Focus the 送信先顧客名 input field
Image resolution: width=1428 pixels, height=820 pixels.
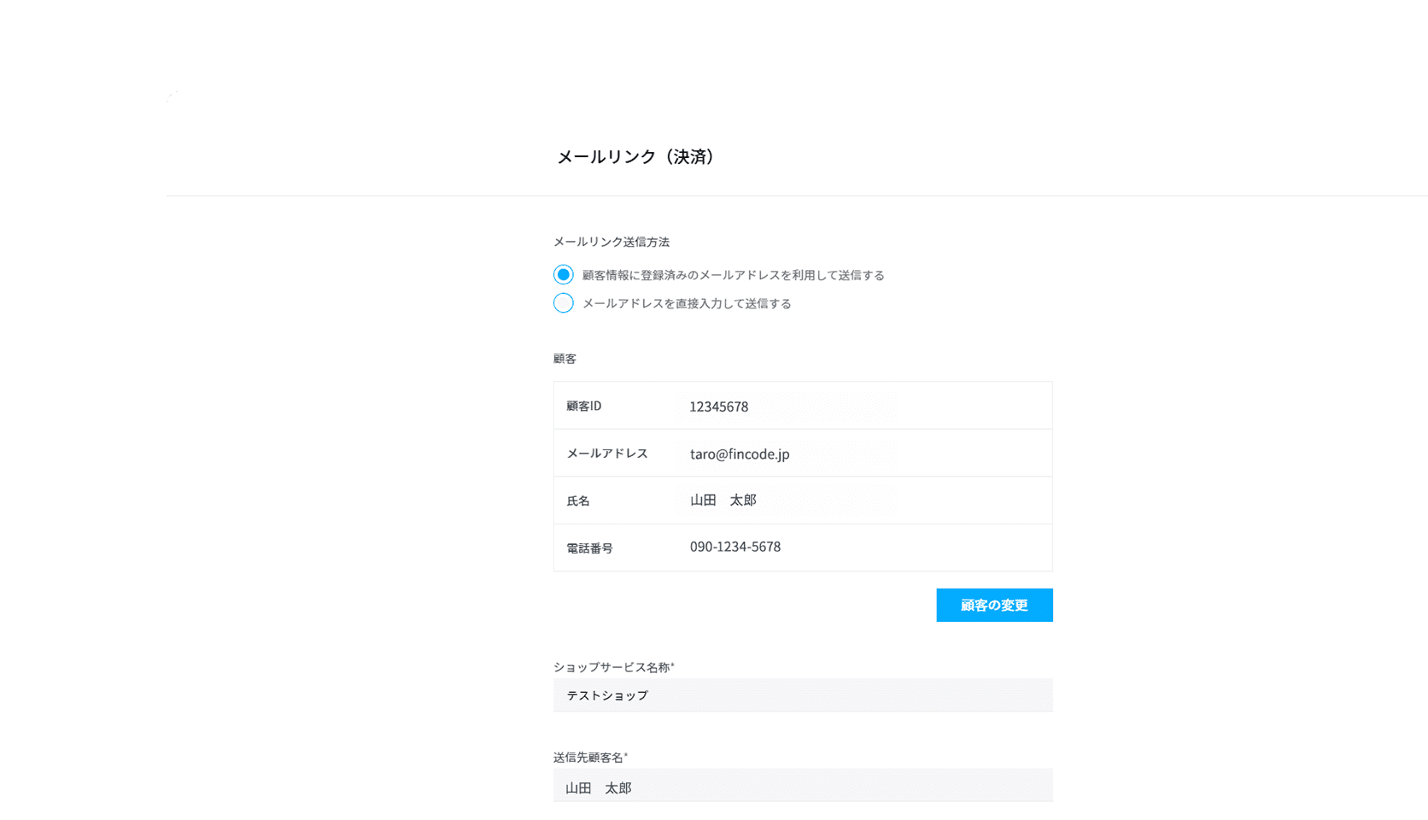[x=803, y=786]
